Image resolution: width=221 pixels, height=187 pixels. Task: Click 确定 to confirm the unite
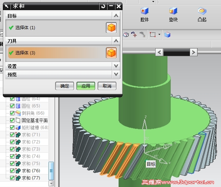tap(65, 86)
